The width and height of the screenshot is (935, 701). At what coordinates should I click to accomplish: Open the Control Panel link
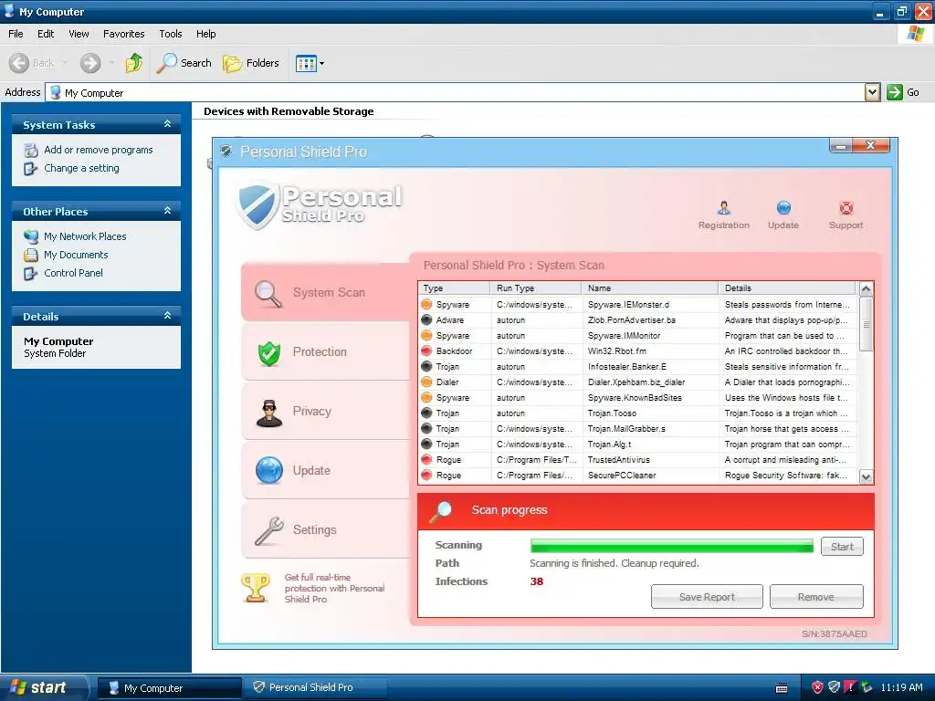tap(73, 273)
